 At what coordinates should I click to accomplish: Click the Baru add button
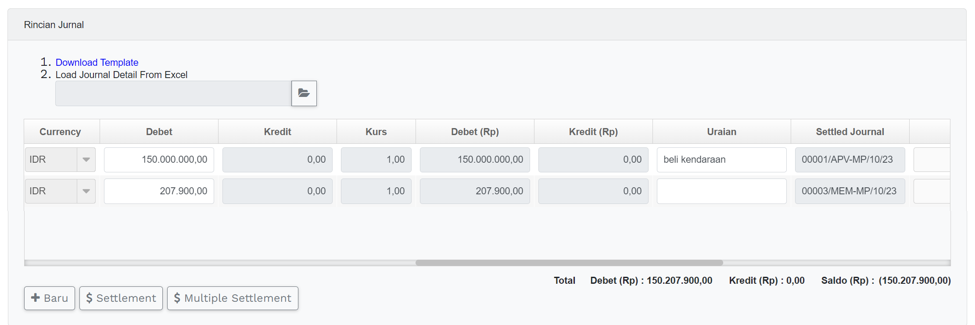[x=50, y=298]
